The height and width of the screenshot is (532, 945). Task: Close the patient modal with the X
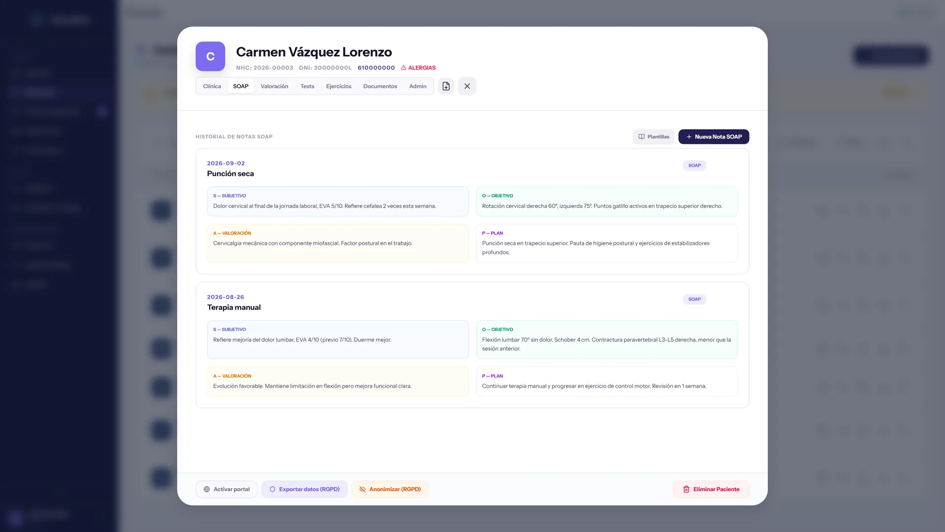point(467,86)
